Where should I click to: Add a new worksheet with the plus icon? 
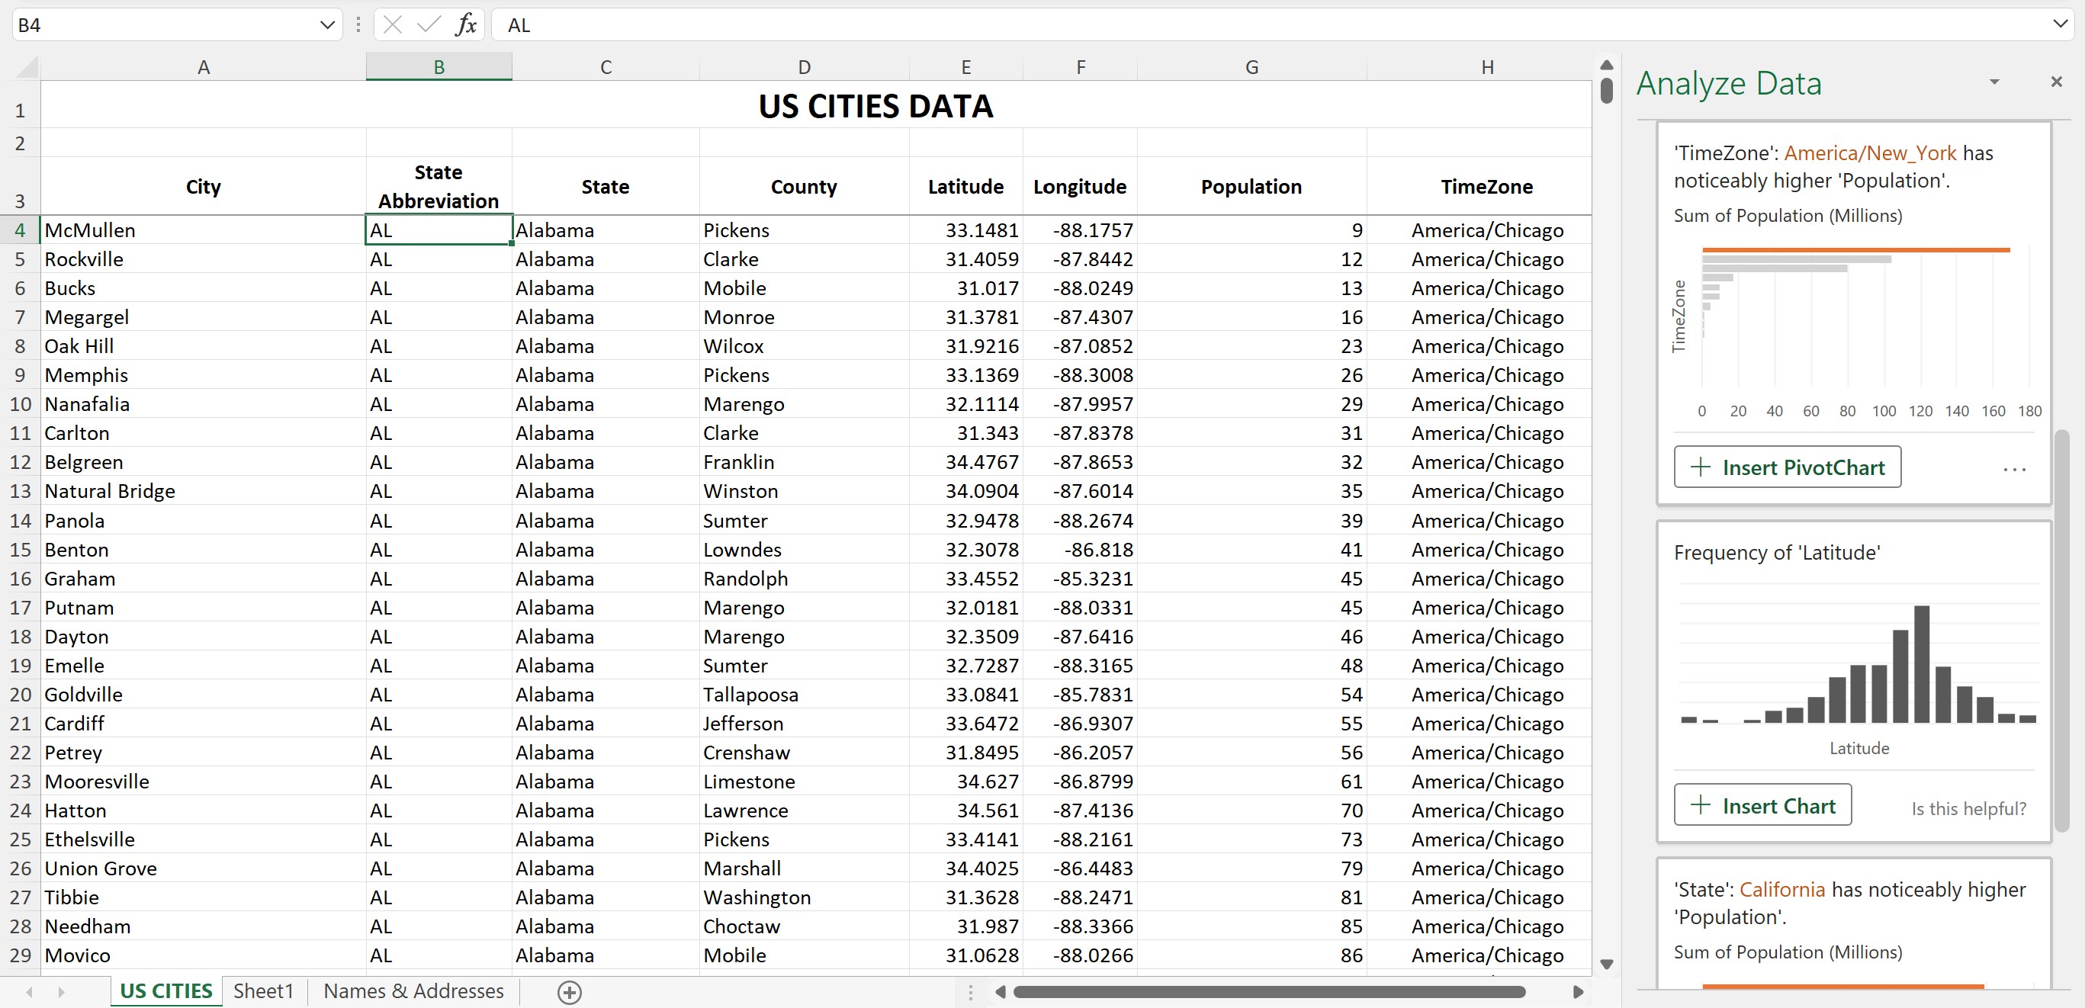[570, 990]
